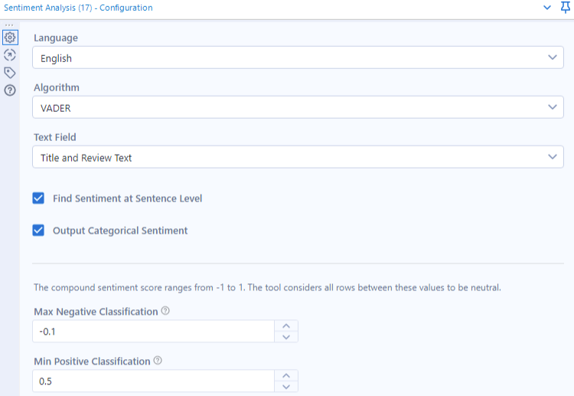This screenshot has height=396, width=574.
Task: Expand the Language dropdown showing English
Action: (298, 57)
